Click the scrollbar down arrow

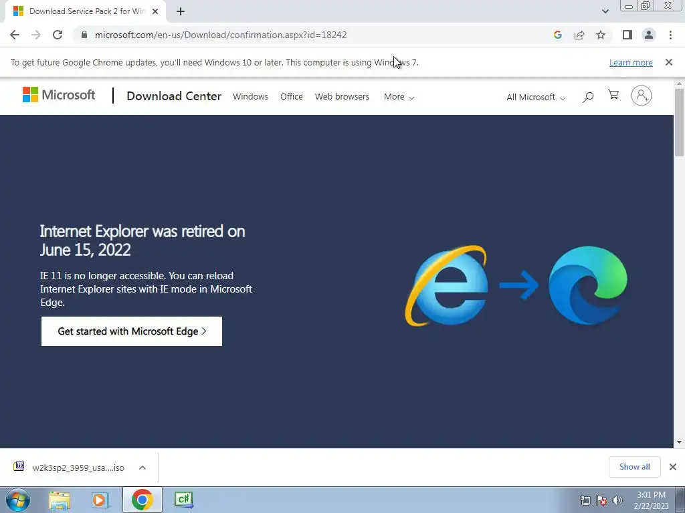pyautogui.click(x=679, y=442)
